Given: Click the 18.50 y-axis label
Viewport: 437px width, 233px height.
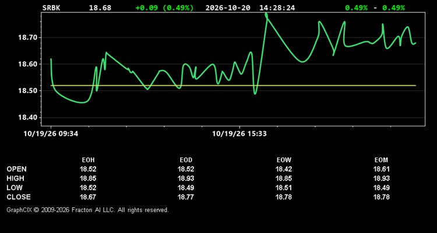Looking at the screenshot, I should (27, 91).
